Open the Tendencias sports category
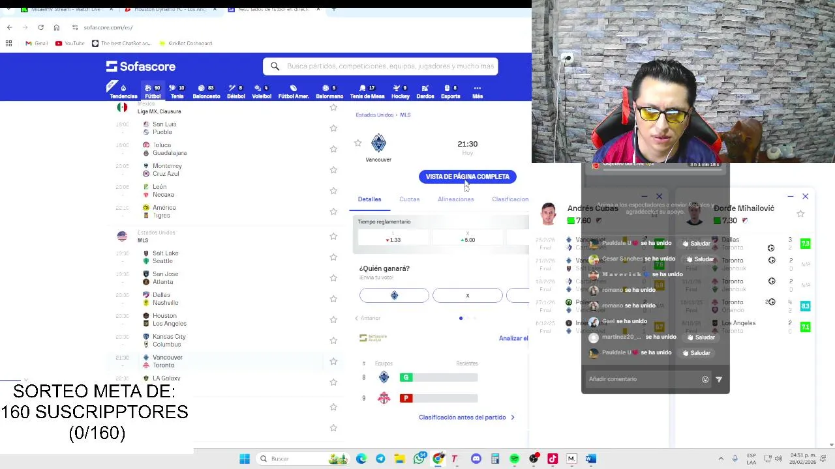The height and width of the screenshot is (469, 835). [x=123, y=91]
